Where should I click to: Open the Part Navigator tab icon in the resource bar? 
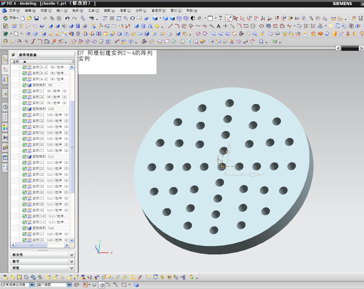pyautogui.click(x=5, y=70)
